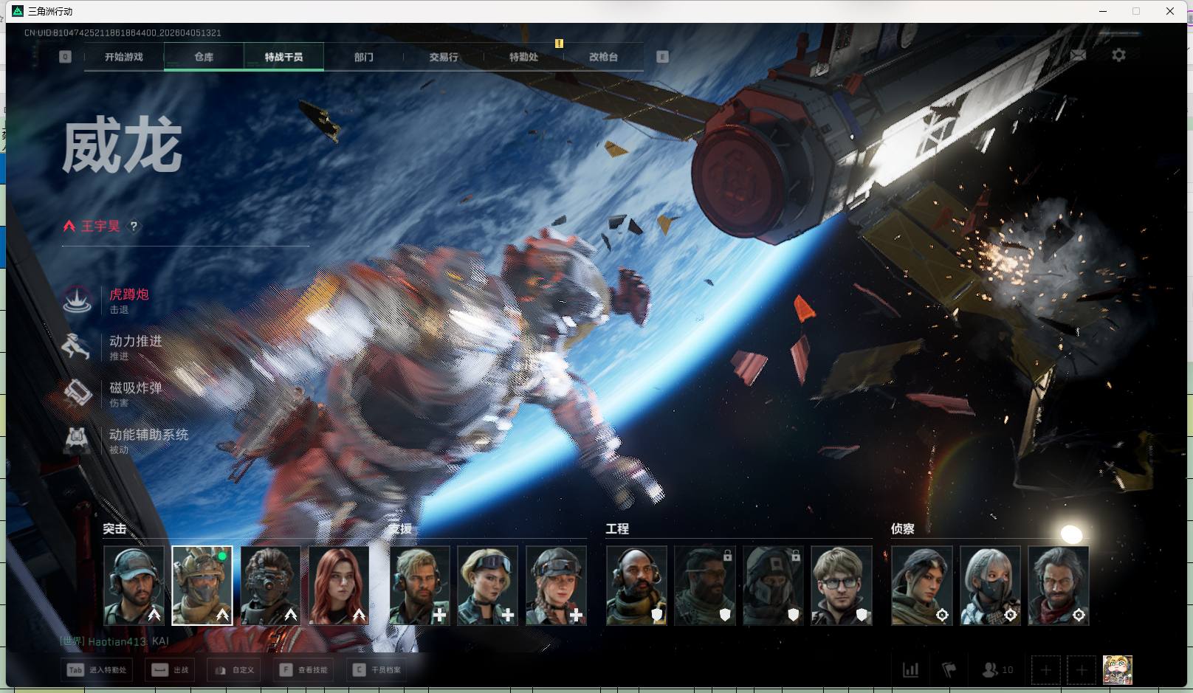
Task: Open the 改枪台 tab
Action: click(603, 57)
